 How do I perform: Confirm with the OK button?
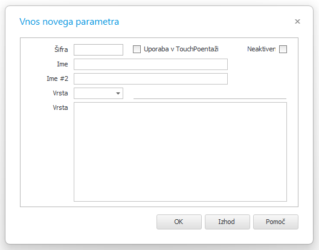point(179,222)
